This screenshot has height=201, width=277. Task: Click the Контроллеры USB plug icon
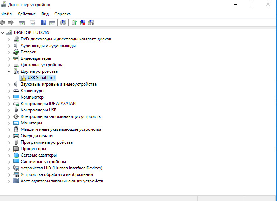(16, 110)
